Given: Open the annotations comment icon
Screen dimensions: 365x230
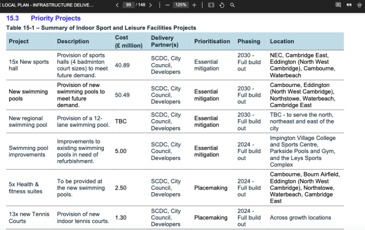Looking at the screenshot, I should point(338,5).
